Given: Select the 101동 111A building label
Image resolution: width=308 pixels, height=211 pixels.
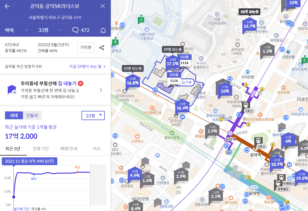Looking at the screenshot, I should click(x=174, y=78).
